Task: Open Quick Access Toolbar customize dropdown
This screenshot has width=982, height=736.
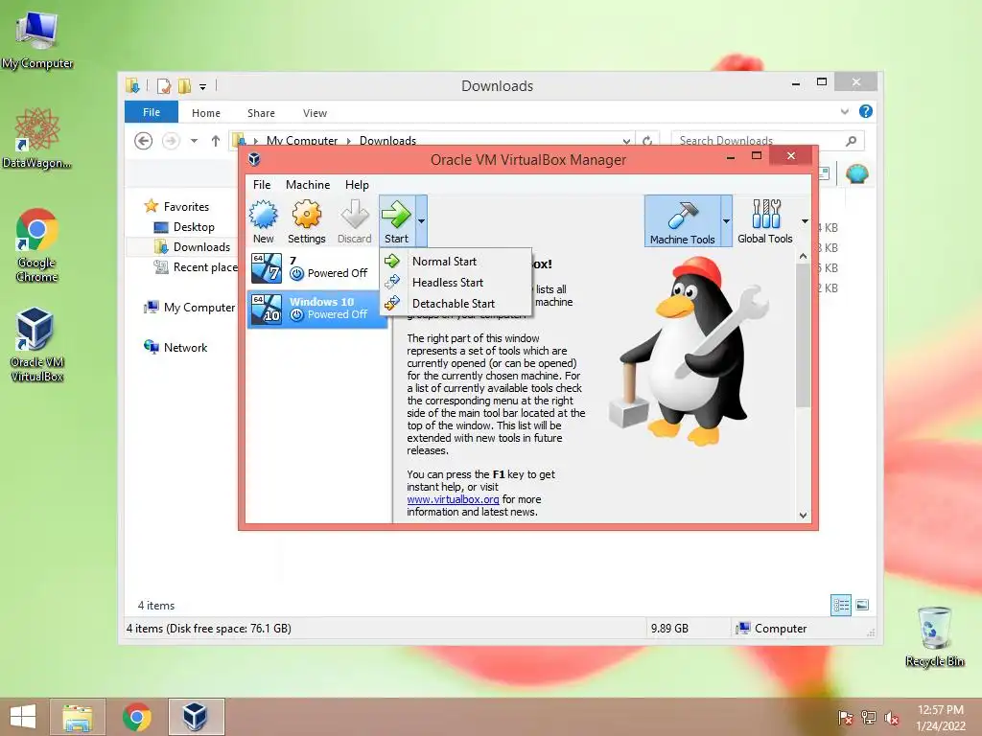Action: [203, 86]
